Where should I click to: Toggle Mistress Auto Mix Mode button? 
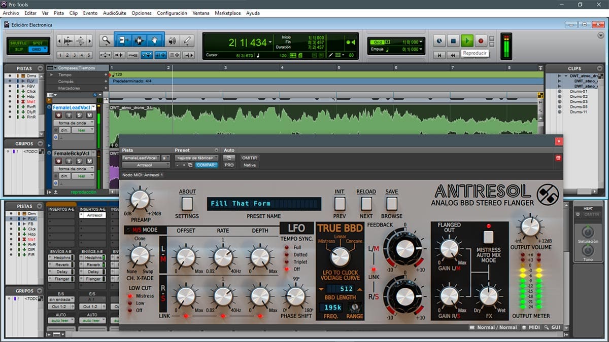click(x=488, y=237)
